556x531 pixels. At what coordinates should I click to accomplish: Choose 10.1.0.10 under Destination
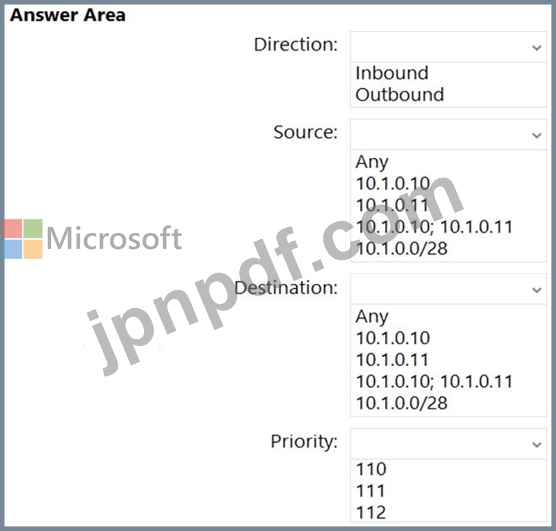[393, 338]
